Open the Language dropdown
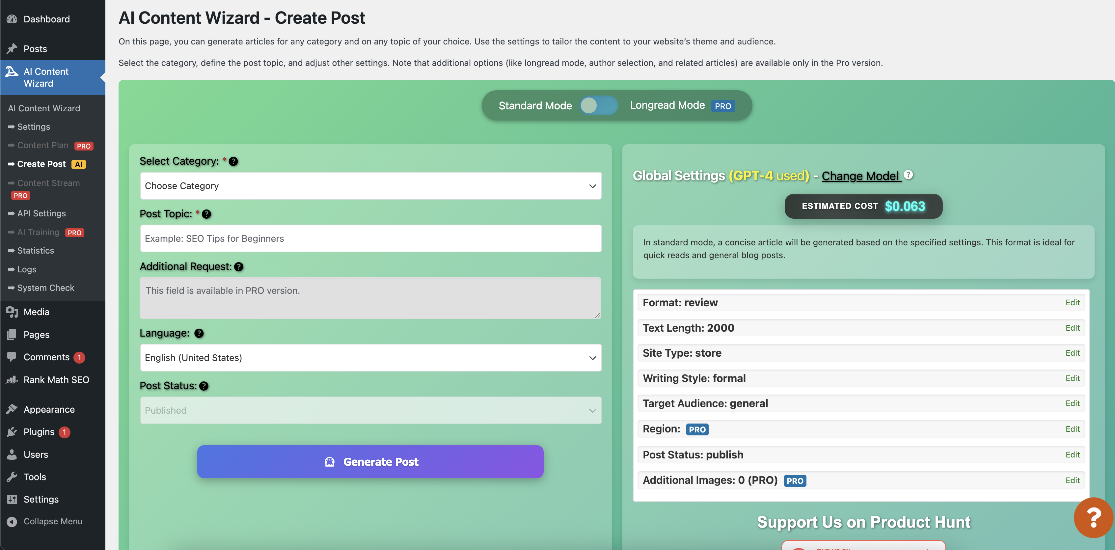The image size is (1115, 550). 370,357
